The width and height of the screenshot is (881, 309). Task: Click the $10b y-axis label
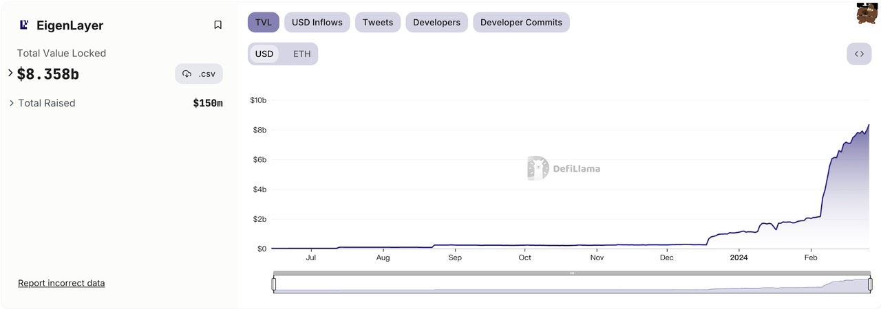(257, 100)
